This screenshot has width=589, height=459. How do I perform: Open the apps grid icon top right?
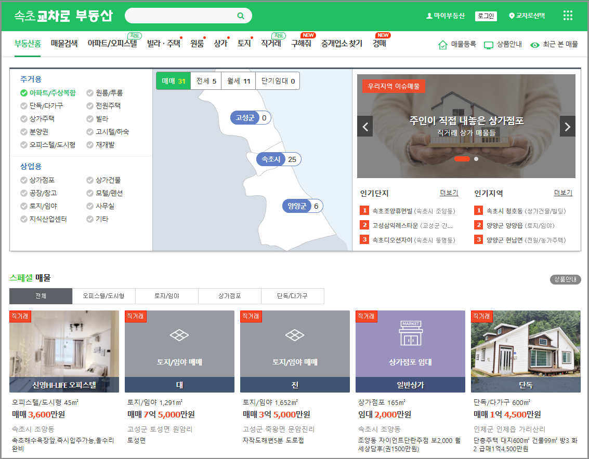point(567,16)
